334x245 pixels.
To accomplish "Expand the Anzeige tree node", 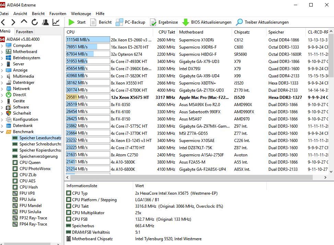I will pyautogui.click(x=2, y=70).
